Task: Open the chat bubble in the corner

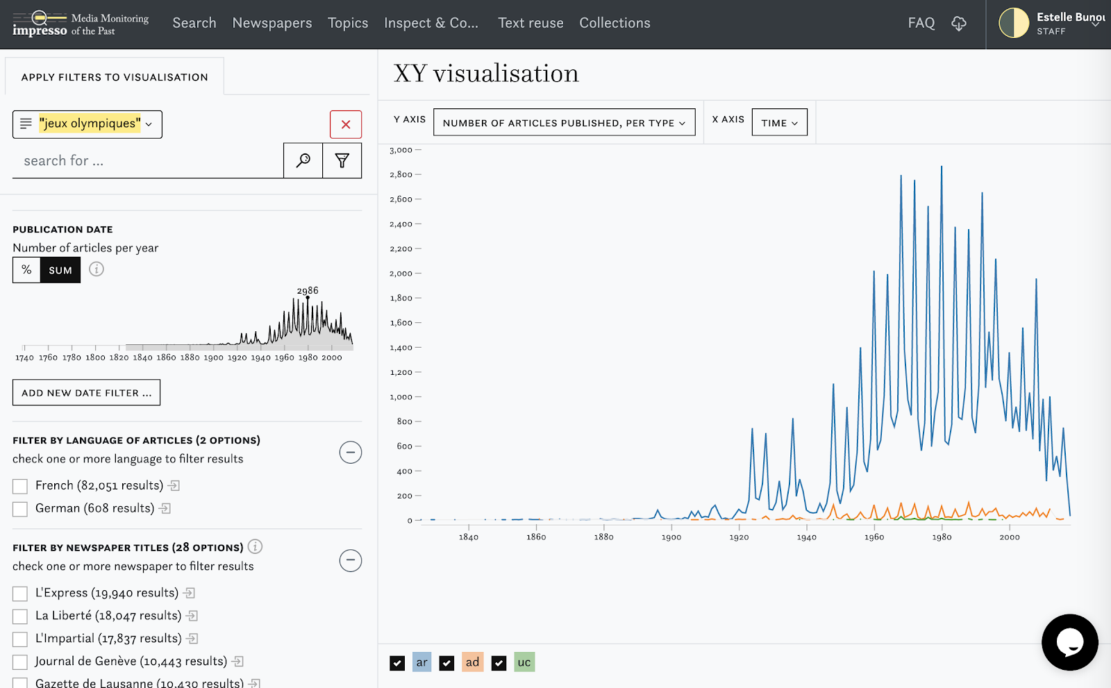Action: tap(1070, 642)
